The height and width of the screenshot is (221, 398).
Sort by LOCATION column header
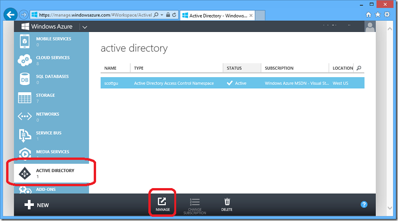(x=343, y=68)
